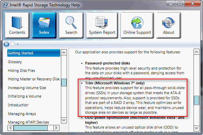Go back with the blue arrow
The image size is (203, 135).
pos(6,44)
